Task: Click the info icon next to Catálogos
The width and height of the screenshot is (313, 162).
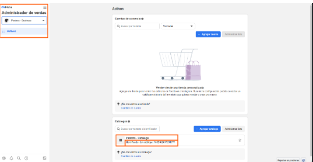Action: pyautogui.click(x=129, y=121)
